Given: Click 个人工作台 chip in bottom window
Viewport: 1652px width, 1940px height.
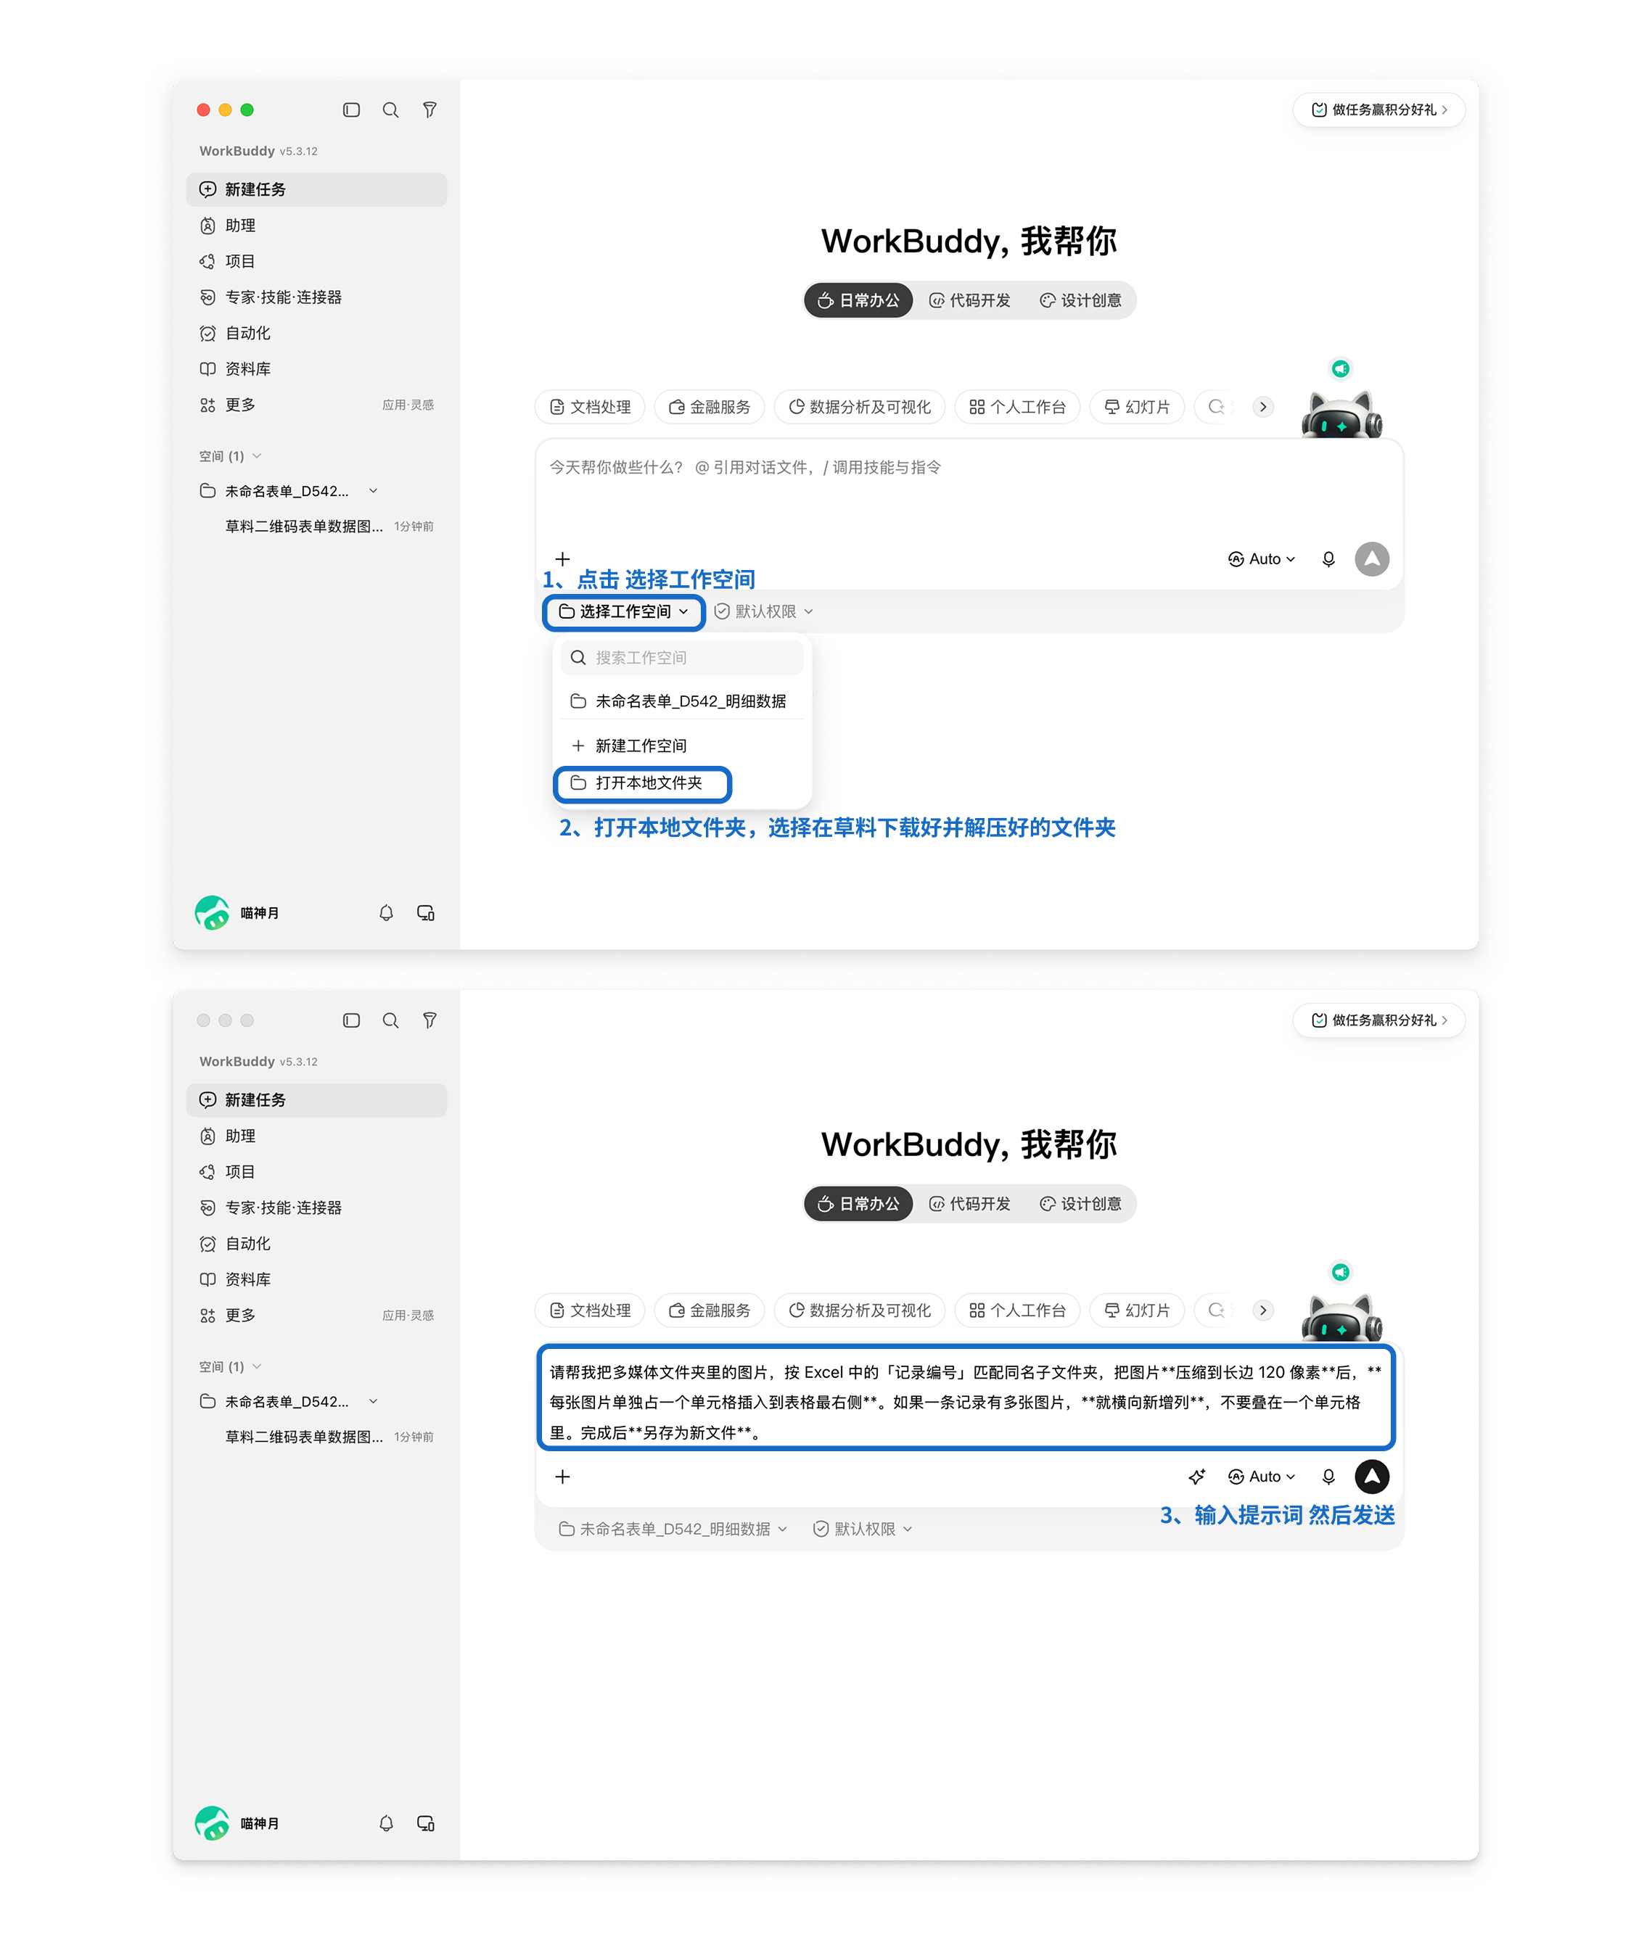Looking at the screenshot, I should [1017, 1310].
